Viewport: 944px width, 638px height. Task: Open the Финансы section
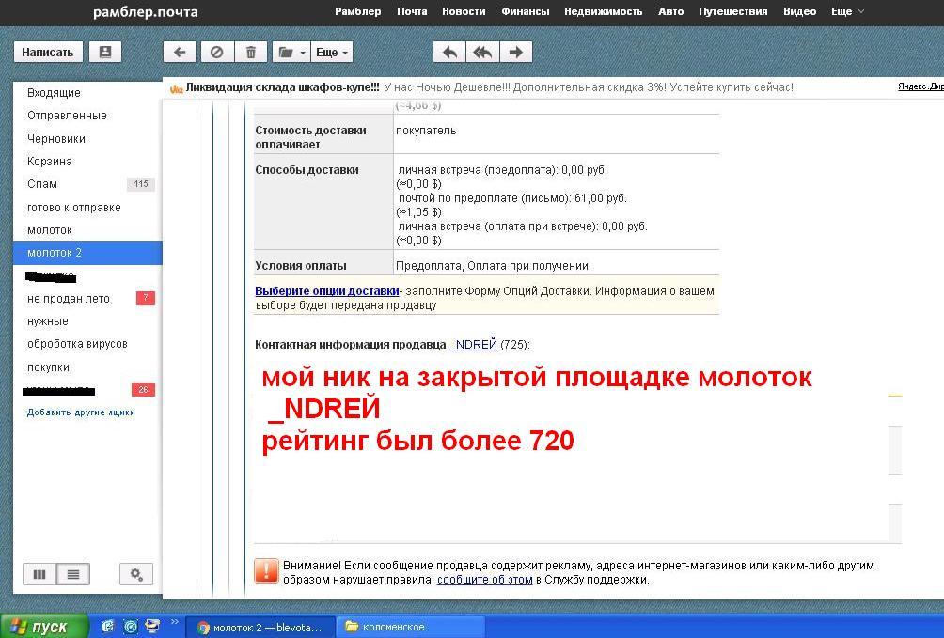point(525,11)
